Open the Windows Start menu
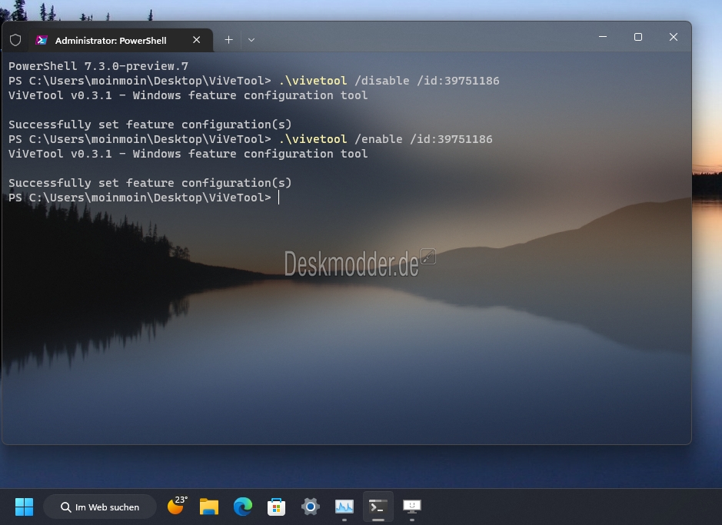The image size is (722, 525). point(25,507)
